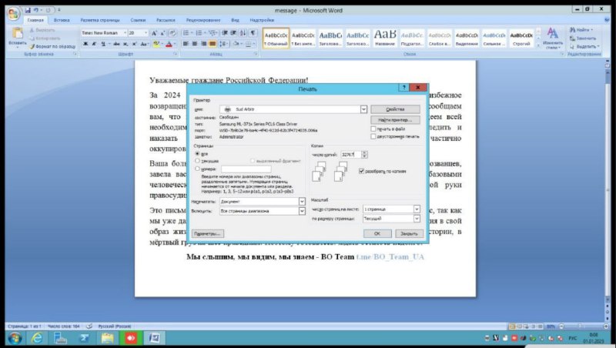Enable the 'двусторонняя печать' checkbox

[x=373, y=136]
